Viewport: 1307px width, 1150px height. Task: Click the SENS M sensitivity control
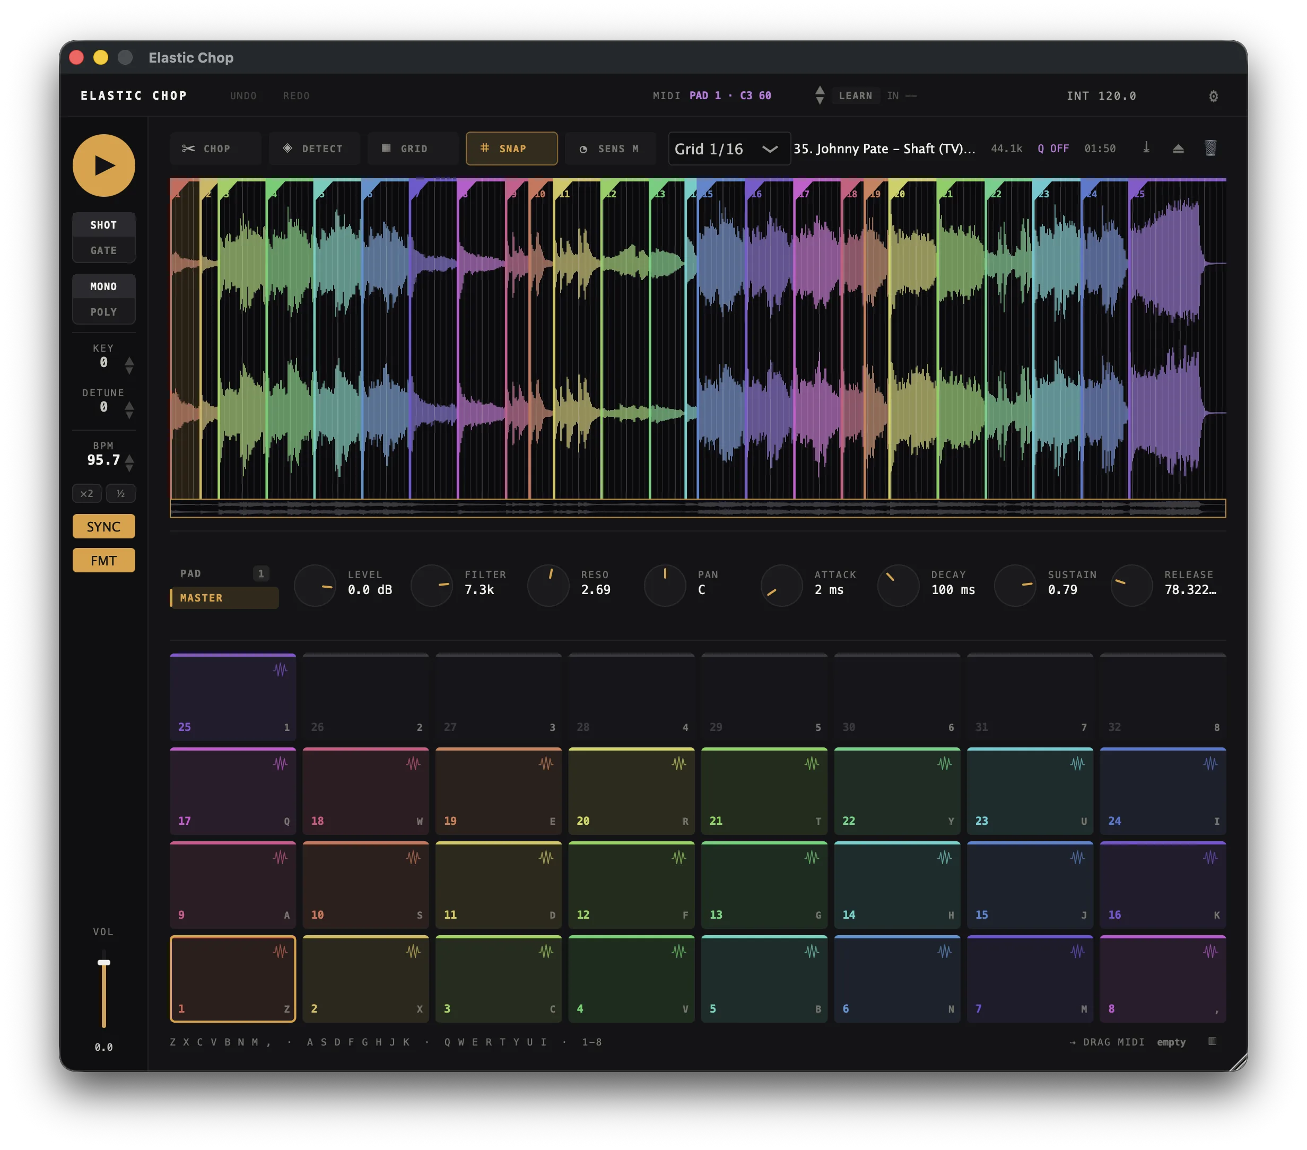(610, 149)
